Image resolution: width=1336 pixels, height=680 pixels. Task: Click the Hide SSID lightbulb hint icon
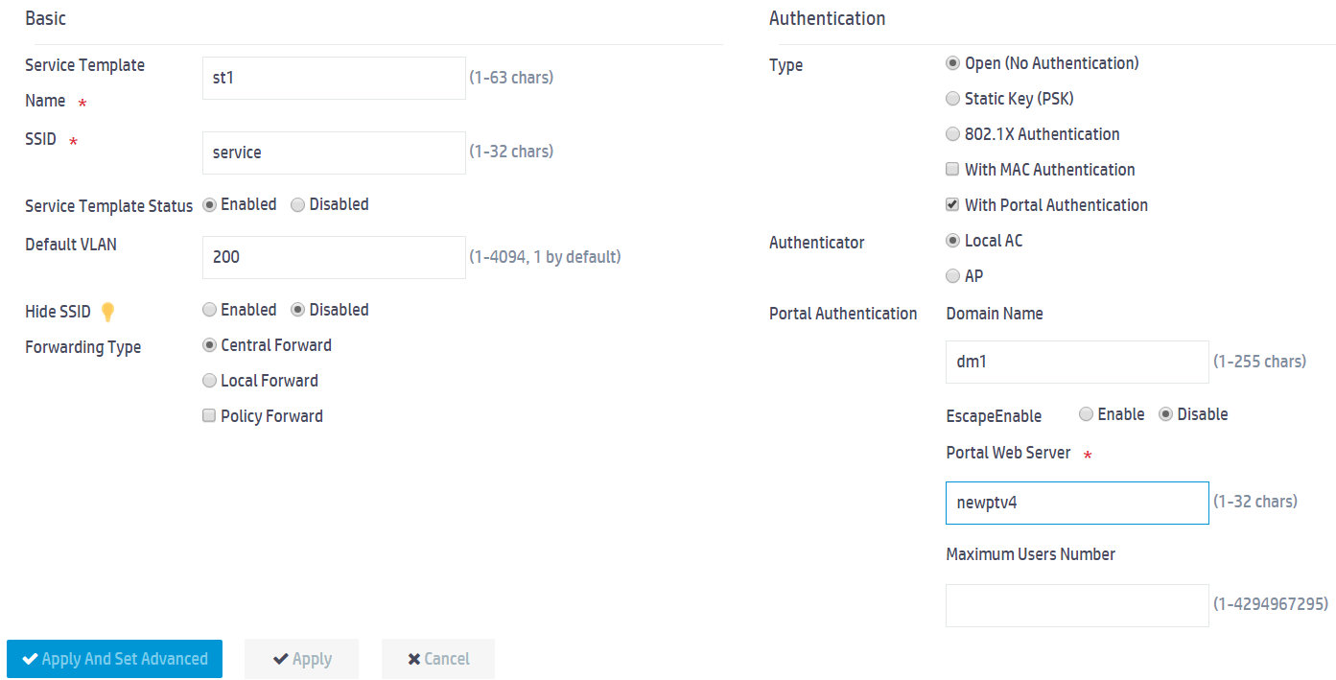pos(107,312)
